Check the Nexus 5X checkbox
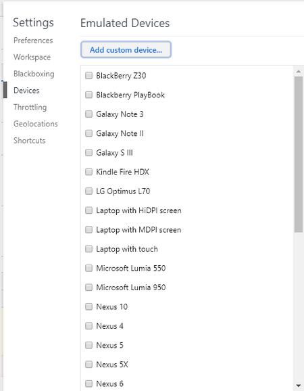Viewport: 304px width, 391px height. click(88, 365)
